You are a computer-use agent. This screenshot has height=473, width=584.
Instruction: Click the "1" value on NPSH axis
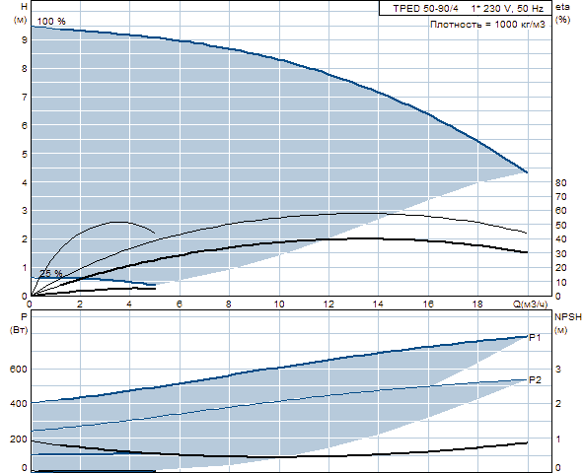coord(558,439)
